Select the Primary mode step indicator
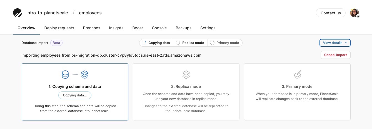The width and height of the screenshot is (372, 129). coord(225,43)
